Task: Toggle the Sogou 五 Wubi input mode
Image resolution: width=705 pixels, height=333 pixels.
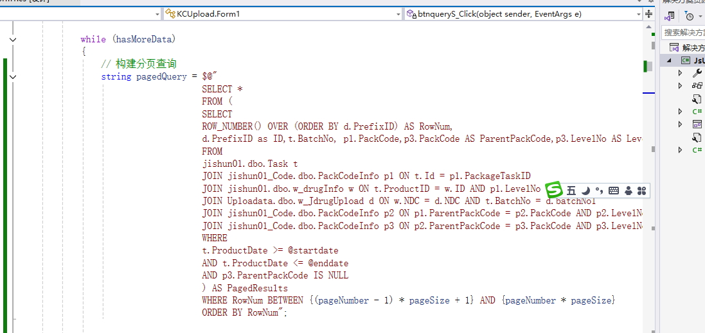Action: coord(571,191)
